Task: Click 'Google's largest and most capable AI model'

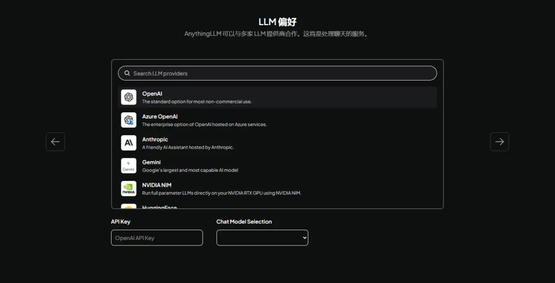Action: pyautogui.click(x=190, y=170)
